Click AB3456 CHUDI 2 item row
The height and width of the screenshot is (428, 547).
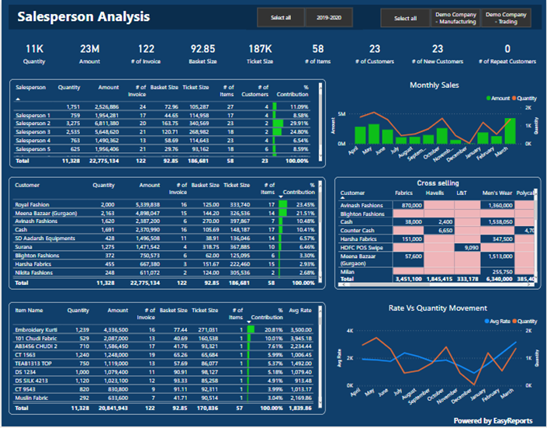pos(163,346)
